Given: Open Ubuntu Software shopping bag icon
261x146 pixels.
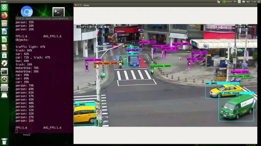Looking at the screenshot, I should 4,56.
